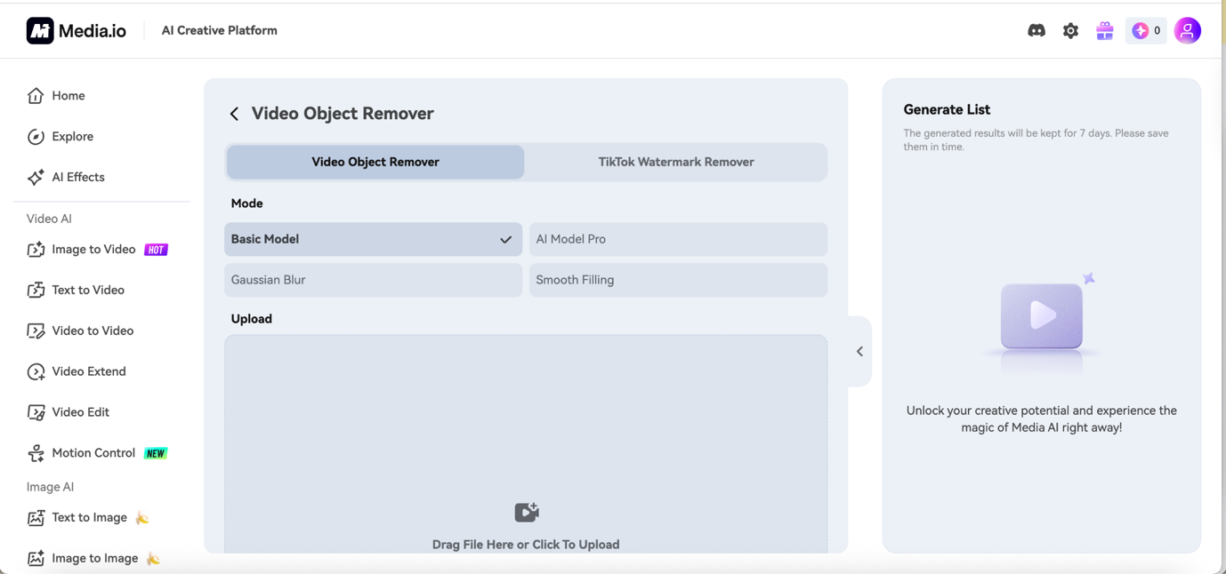Click the Media.io logo
Screen dimensions: 1226x574
pyautogui.click(x=76, y=29)
